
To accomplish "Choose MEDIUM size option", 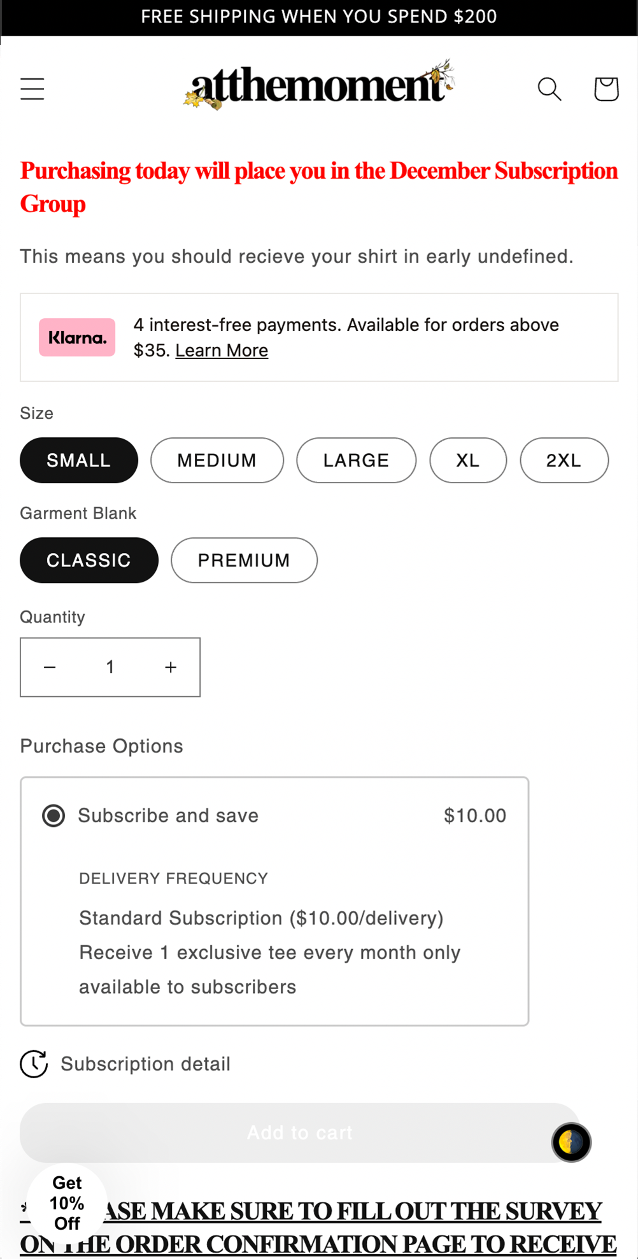I will (x=217, y=460).
